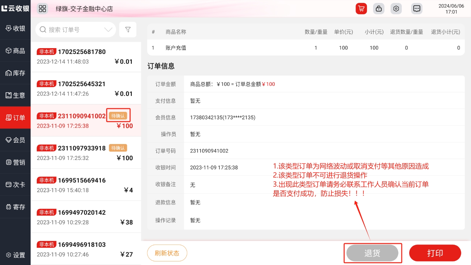Open the shopping cart icon in top bar
Screen dimensions: 471x265
[x=361, y=9]
